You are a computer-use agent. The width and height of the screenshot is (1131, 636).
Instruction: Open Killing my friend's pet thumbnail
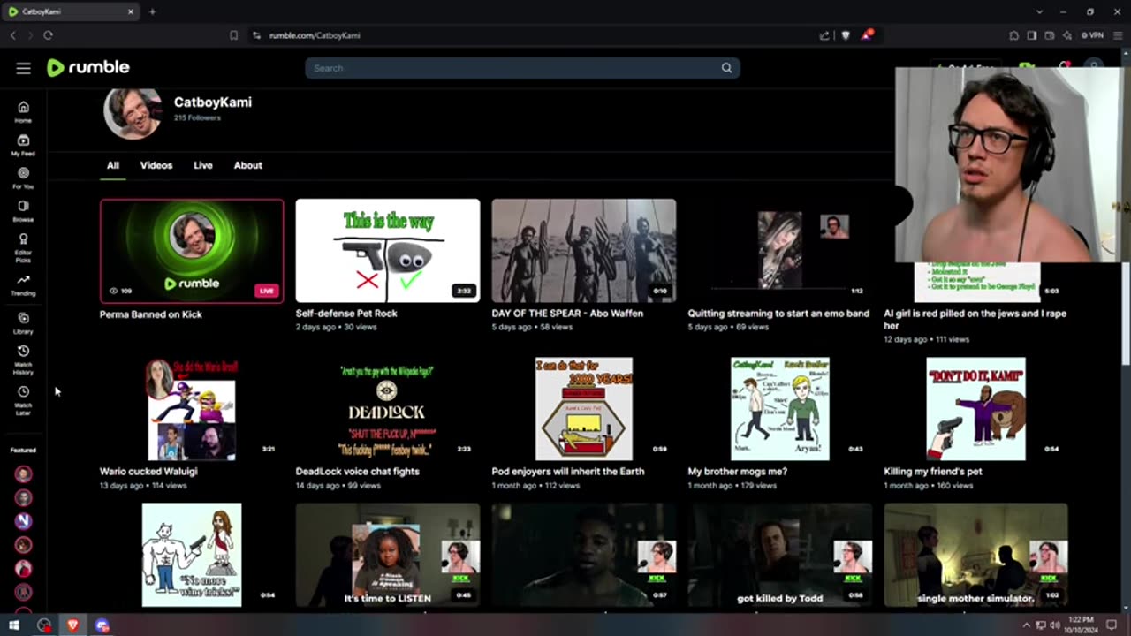click(x=976, y=409)
